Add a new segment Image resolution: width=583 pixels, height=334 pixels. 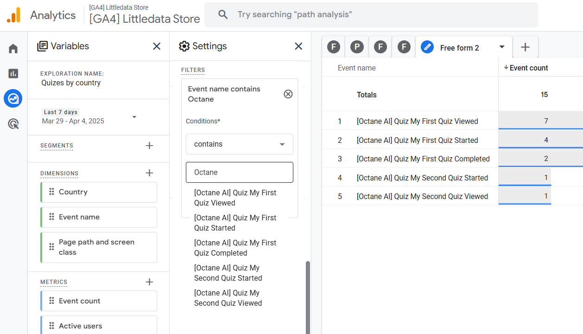pyautogui.click(x=149, y=146)
